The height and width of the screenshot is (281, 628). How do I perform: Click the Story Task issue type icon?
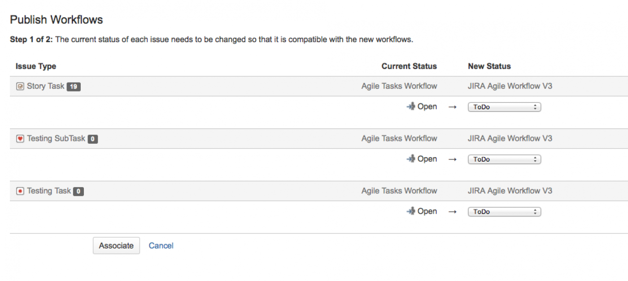pos(20,86)
